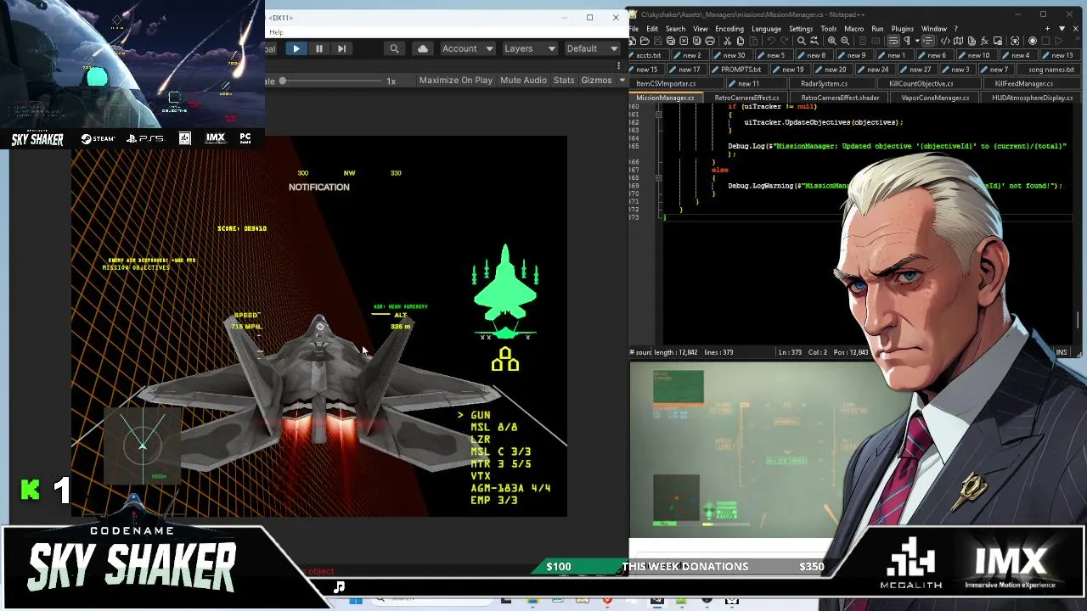This screenshot has width=1087, height=611.
Task: Undo the last edit in Notepad++
Action: coord(771,41)
